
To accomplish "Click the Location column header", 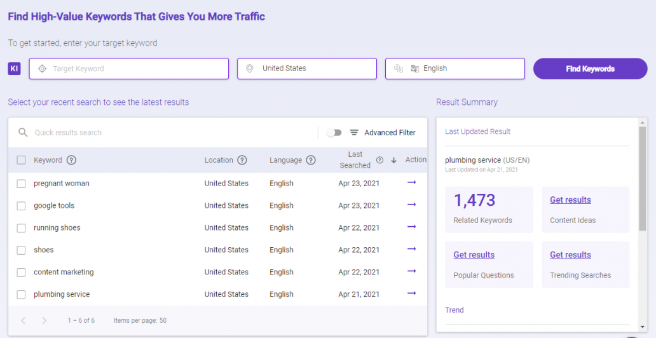I will (x=219, y=160).
